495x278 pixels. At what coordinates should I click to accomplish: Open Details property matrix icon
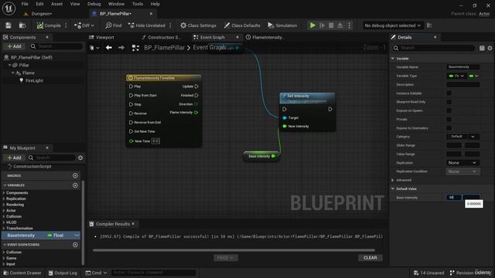[x=482, y=48]
